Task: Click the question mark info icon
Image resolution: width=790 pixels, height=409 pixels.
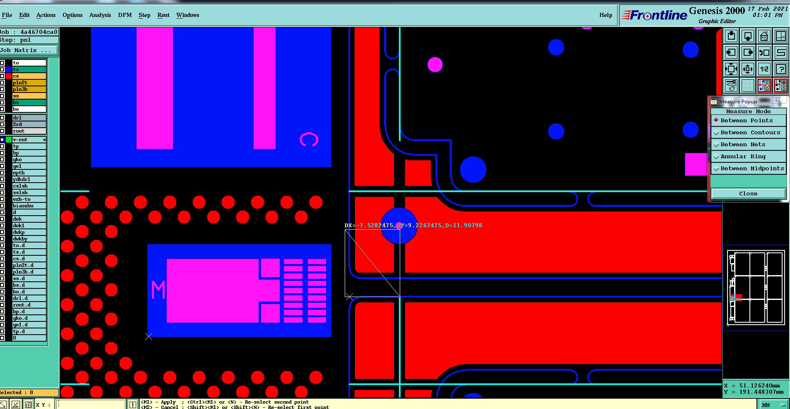Action: tap(781, 69)
